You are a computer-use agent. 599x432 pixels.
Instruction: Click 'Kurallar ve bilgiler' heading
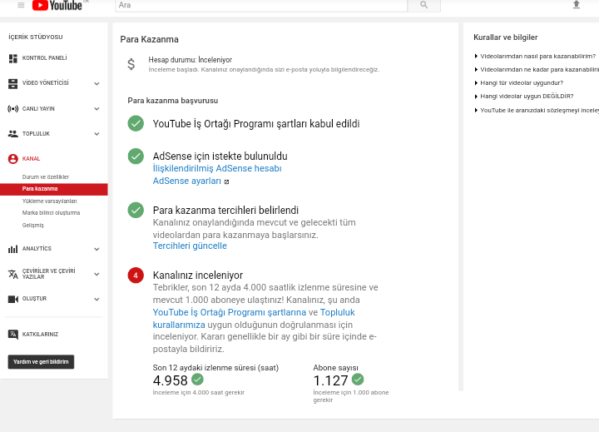point(506,37)
